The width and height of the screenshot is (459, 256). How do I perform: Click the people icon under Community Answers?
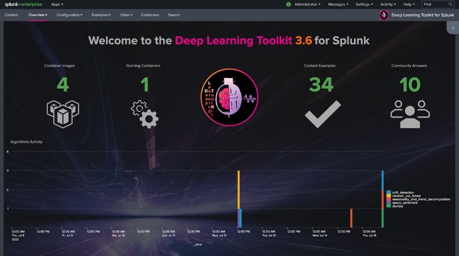[x=410, y=114]
